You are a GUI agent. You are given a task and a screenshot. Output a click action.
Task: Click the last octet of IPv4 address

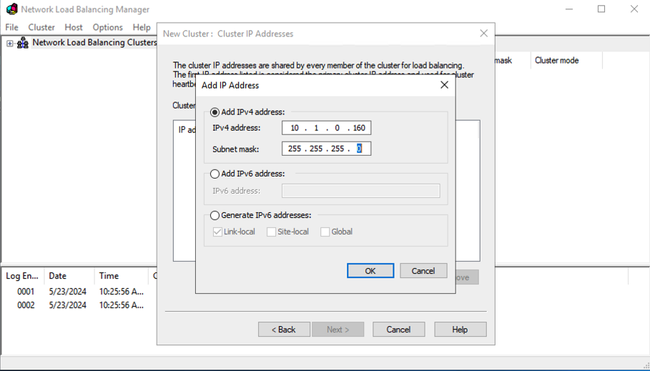[x=359, y=128]
